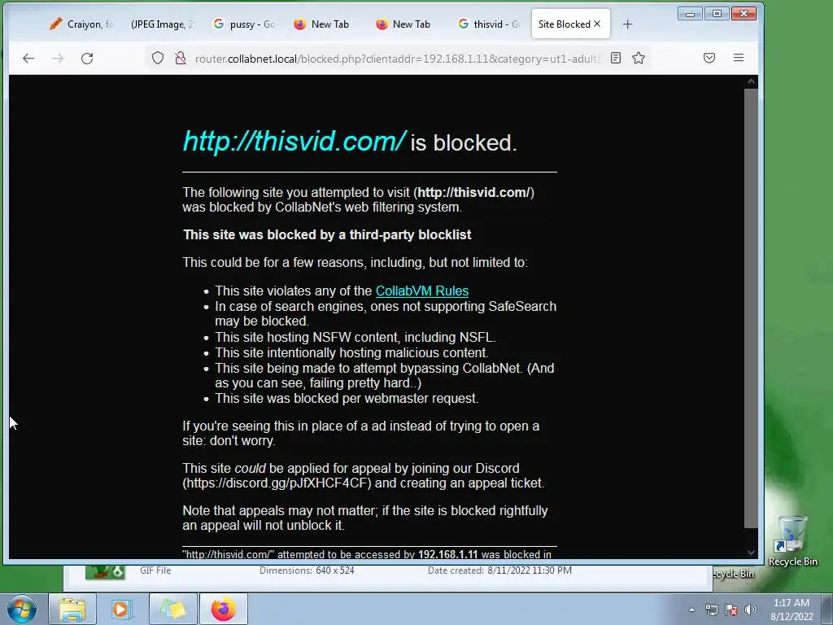This screenshot has height=625, width=833.
Task: Click the 192.168.1.11 footer text
Action: 448,554
